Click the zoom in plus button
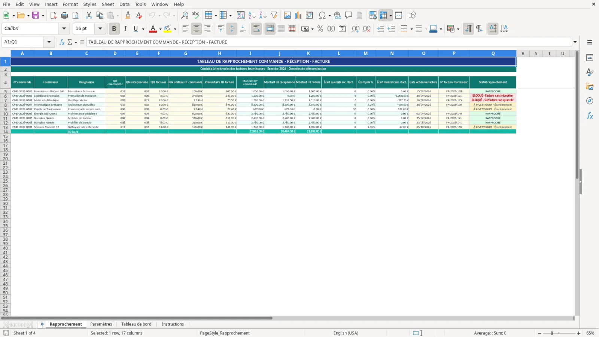Viewport: 599px width, 337px height. 579,333
